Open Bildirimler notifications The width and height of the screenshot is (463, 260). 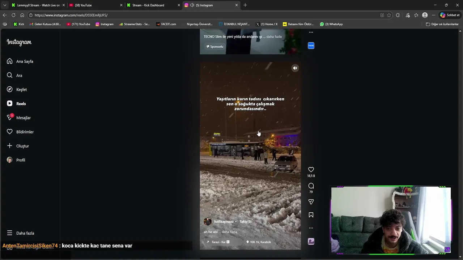20,132
